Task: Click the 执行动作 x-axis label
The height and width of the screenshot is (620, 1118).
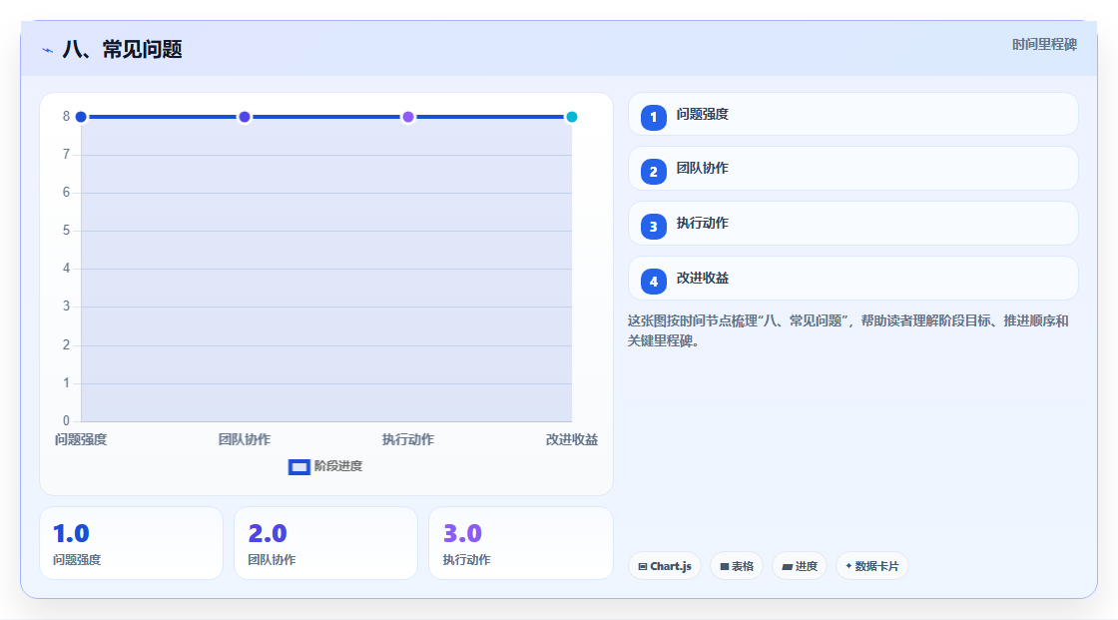Action: (408, 439)
